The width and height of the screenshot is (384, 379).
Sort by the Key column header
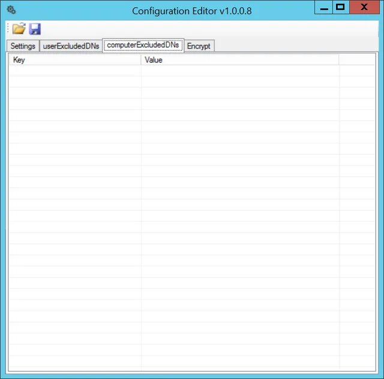[x=75, y=60]
